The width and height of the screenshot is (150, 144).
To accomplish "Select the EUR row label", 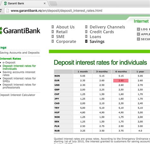I will coord(57,81).
